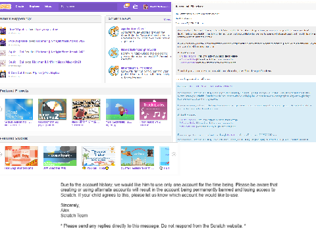Click the Hot Dog Wonderland studio title link

coord(19,168)
